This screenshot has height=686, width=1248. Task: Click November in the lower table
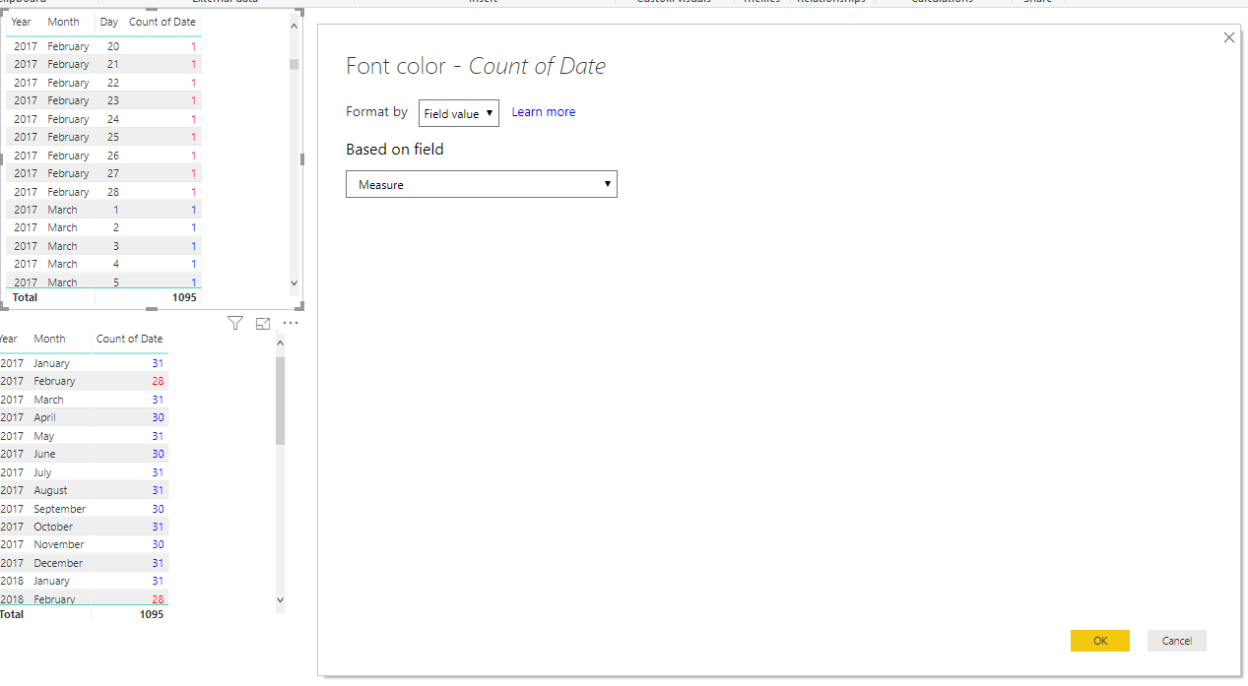(x=59, y=544)
